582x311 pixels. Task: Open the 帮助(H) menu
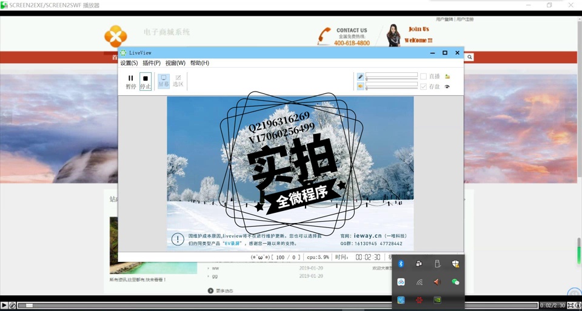click(x=199, y=63)
